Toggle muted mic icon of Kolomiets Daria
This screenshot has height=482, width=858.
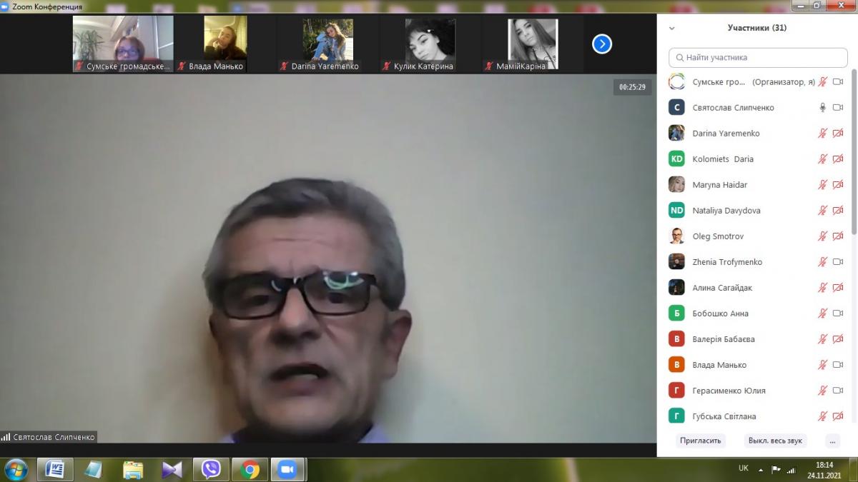coord(823,159)
